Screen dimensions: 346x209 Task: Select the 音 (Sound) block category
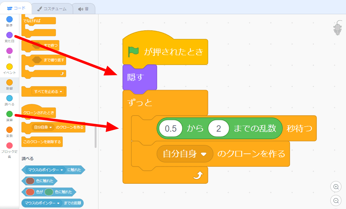pos(9,52)
